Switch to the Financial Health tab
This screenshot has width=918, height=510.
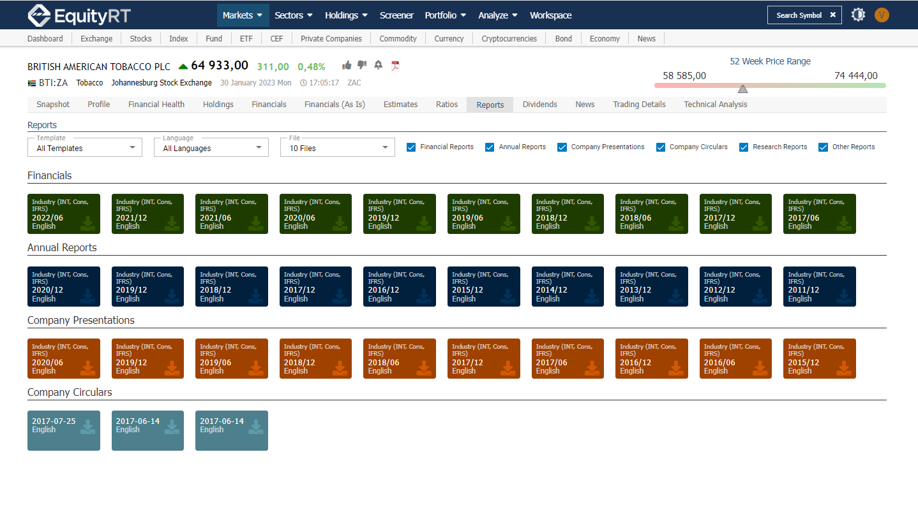(x=156, y=105)
